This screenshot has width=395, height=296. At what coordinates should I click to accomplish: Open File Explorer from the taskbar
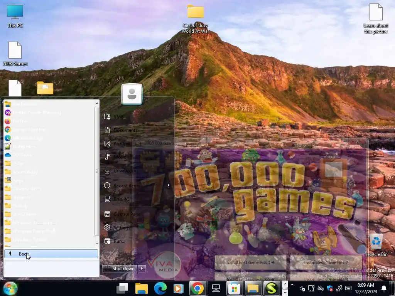[141, 288]
